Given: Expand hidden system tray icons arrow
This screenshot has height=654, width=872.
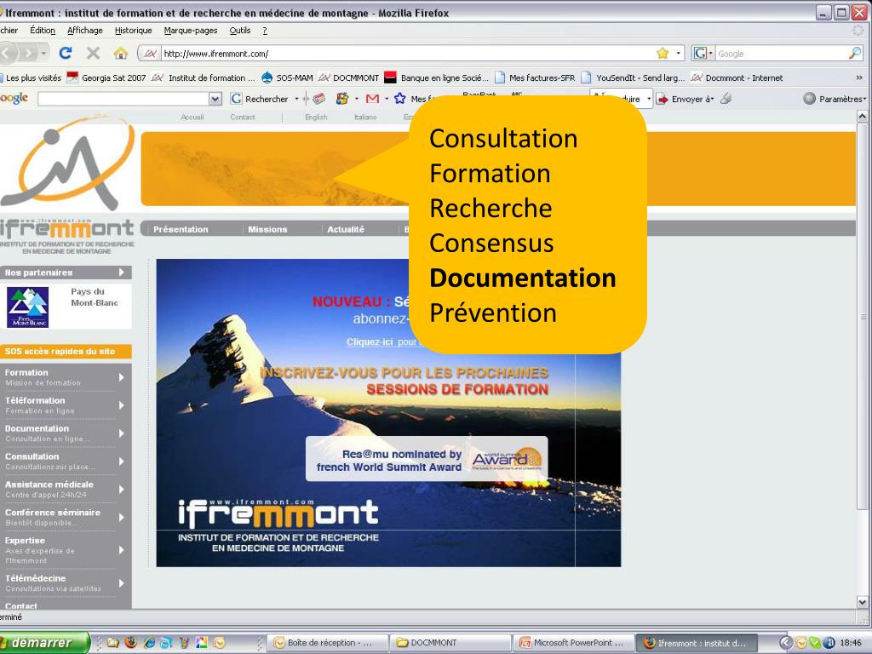Looking at the screenshot, I should coord(786,643).
